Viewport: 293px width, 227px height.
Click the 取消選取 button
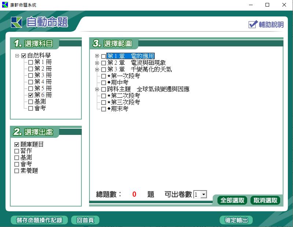(x=265, y=200)
